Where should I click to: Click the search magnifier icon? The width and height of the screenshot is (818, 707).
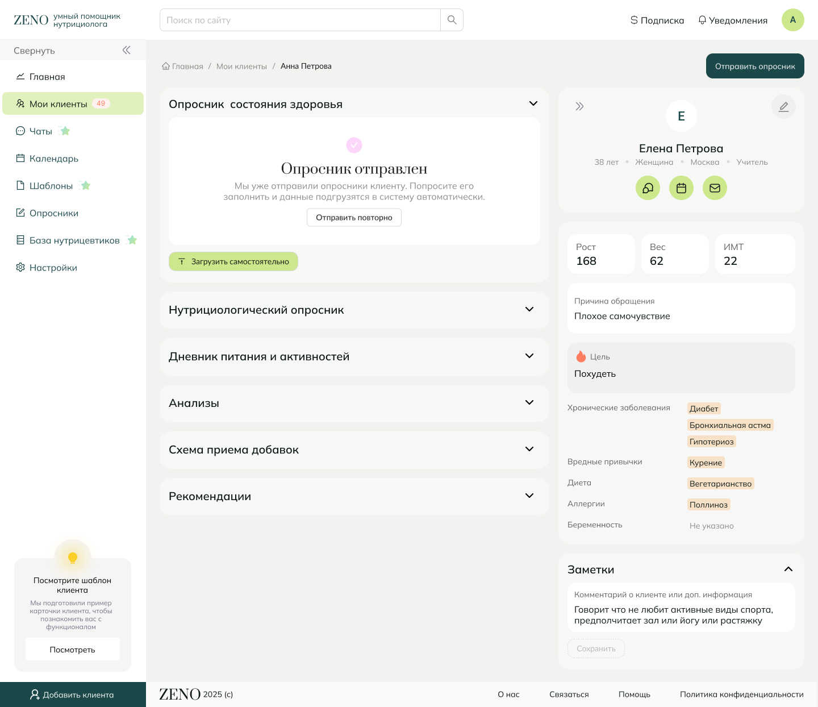[452, 20]
